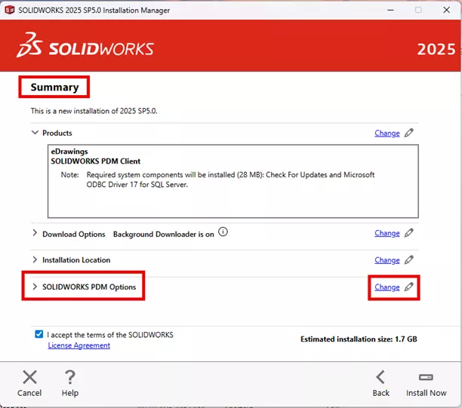Click the Change link for Products
Viewport: 462px width, 408px height.
(x=387, y=133)
